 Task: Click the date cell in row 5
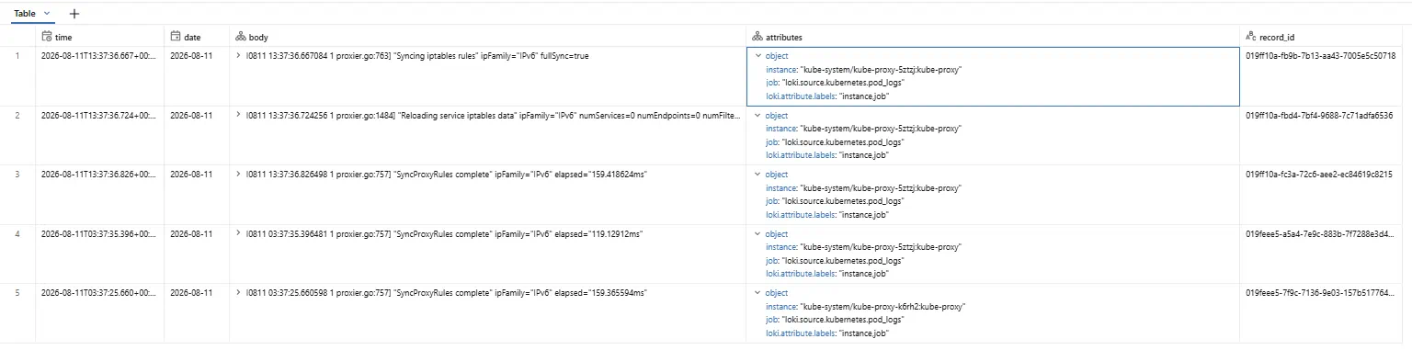click(x=191, y=293)
